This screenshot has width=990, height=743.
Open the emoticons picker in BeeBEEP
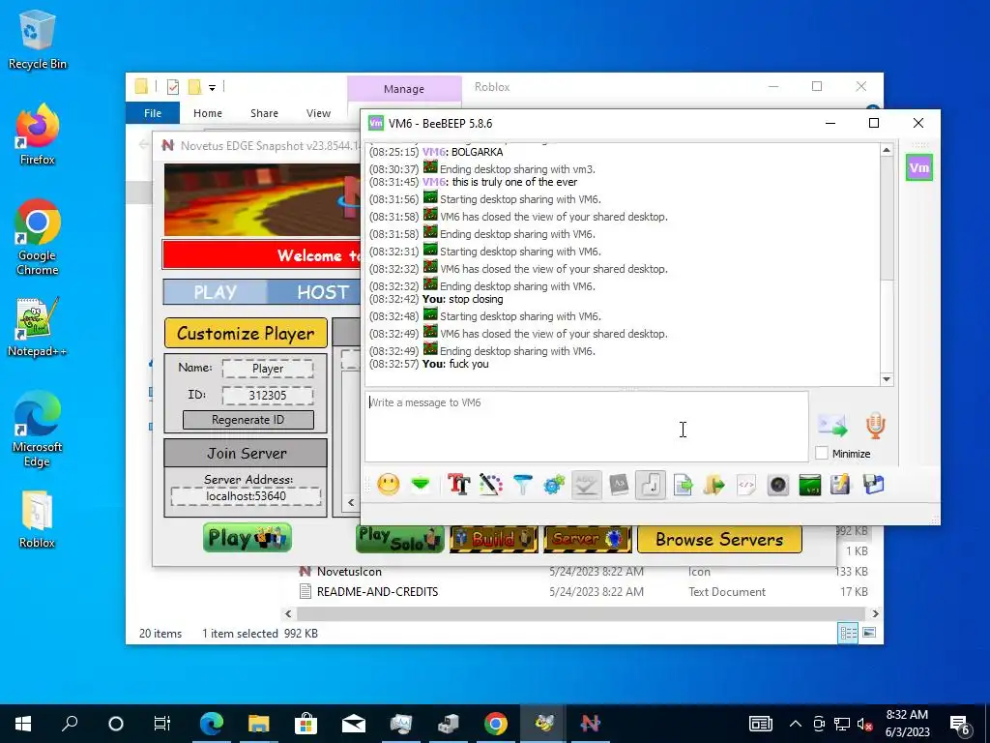(389, 485)
